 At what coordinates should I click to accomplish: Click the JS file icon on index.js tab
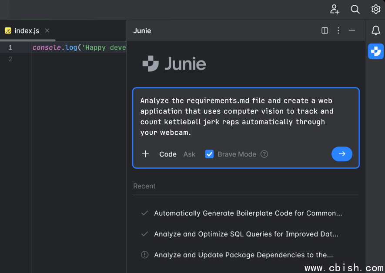8,31
